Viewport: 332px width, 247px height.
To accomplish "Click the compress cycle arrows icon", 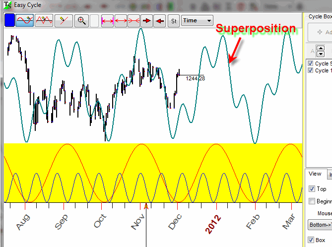I will [x=133, y=20].
